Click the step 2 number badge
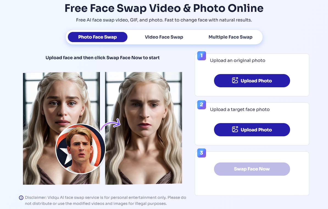 [201, 105]
